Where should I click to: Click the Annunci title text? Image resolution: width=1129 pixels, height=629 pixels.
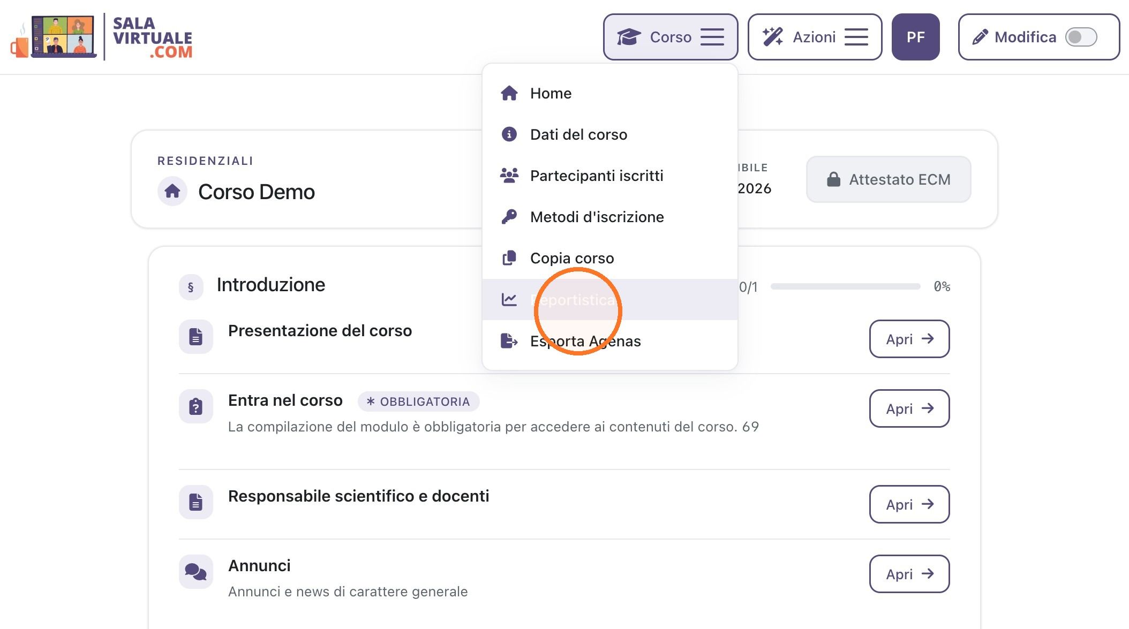(259, 566)
